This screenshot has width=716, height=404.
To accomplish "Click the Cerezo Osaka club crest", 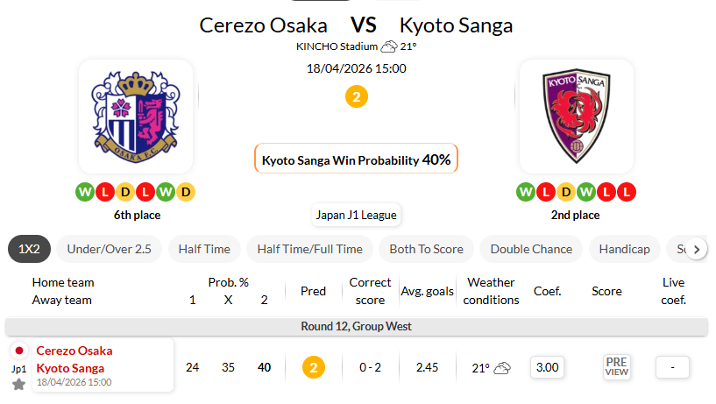I will click(136, 117).
